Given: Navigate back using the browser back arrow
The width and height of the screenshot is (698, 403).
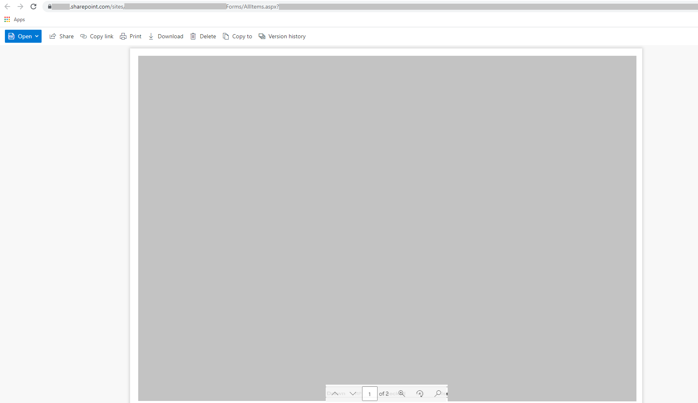Looking at the screenshot, I should pos(7,7).
